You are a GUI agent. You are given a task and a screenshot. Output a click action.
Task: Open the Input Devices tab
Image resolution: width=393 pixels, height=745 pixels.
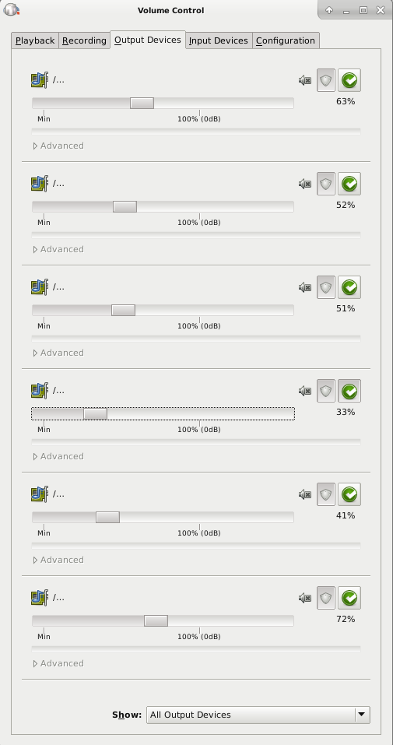click(x=219, y=40)
